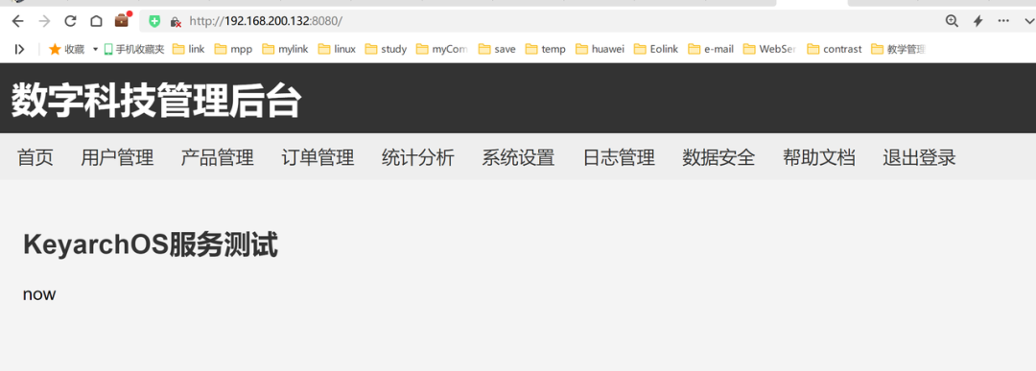
Task: Open the 帮助文档 link
Action: click(818, 158)
